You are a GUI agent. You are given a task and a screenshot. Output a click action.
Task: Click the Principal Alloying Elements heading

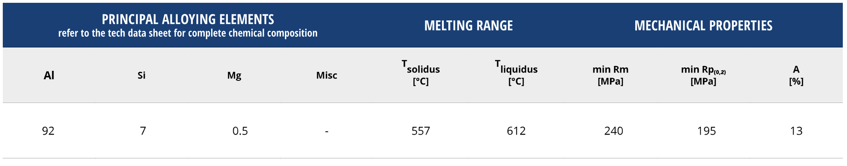[188, 19]
